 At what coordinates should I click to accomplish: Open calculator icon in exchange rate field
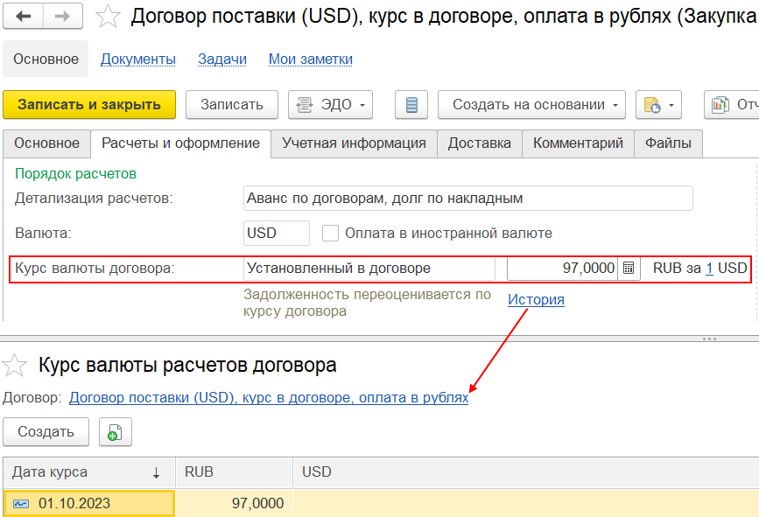[629, 268]
